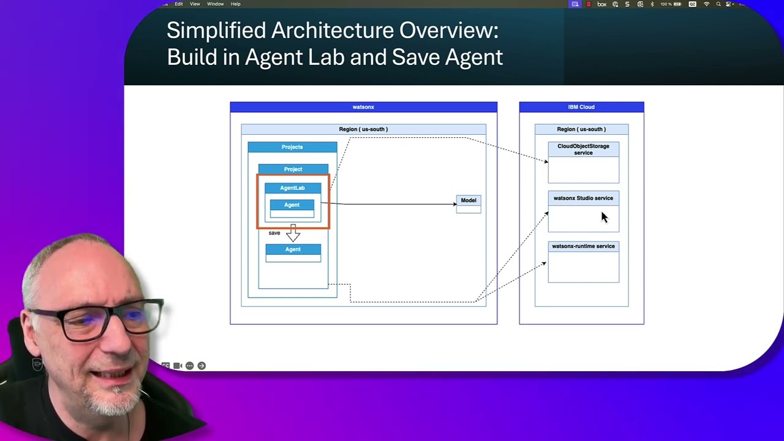Open the Window menu
This screenshot has height=441, width=784.
click(215, 4)
